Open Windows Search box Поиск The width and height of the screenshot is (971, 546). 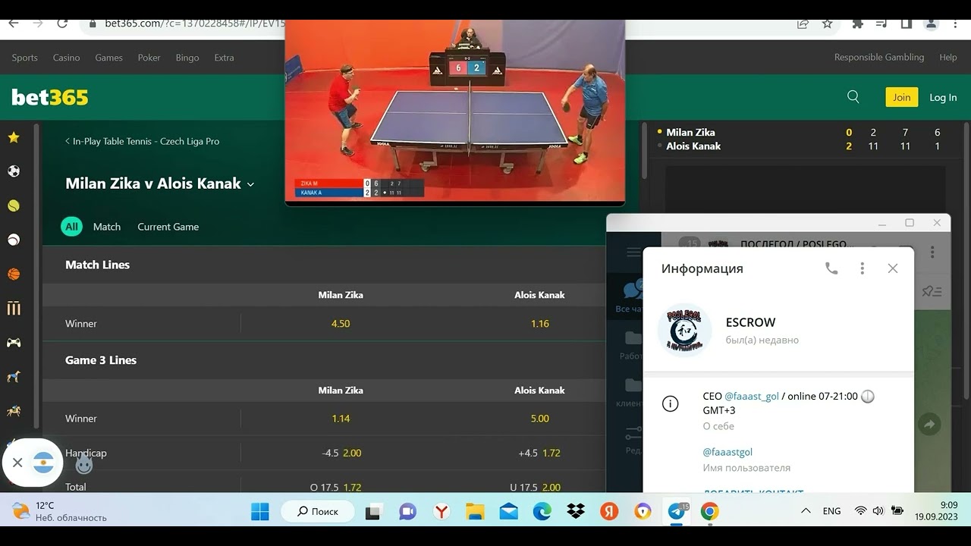(319, 512)
